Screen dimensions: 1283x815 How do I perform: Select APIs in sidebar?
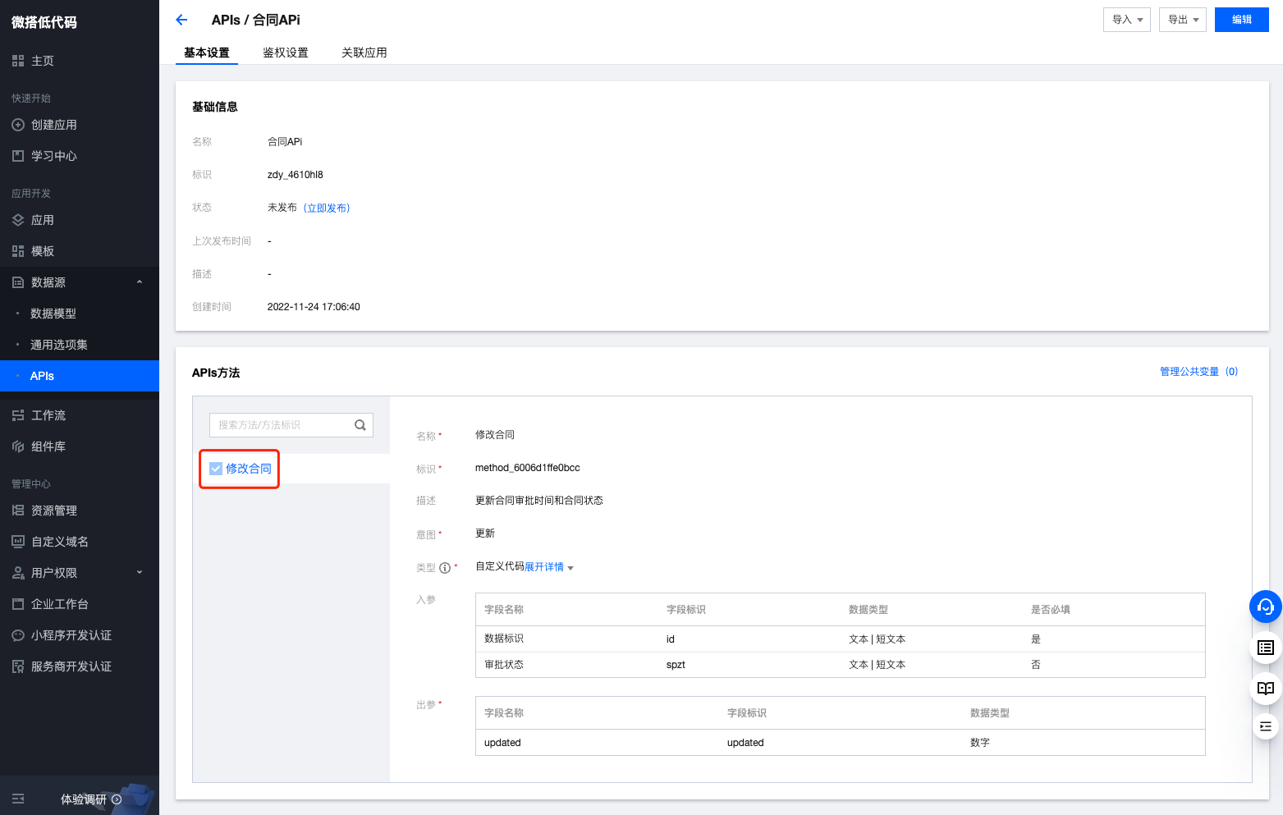tap(80, 376)
